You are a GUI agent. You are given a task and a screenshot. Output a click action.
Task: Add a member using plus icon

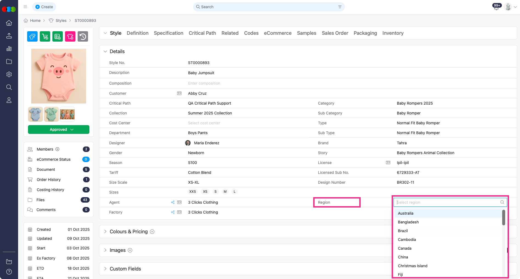58,149
